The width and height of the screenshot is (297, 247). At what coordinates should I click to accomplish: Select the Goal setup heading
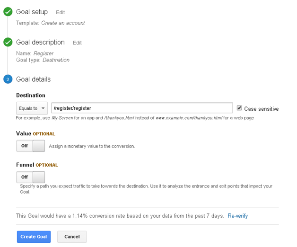tap(32, 12)
